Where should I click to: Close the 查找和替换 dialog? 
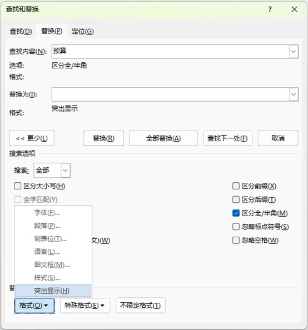[294, 9]
